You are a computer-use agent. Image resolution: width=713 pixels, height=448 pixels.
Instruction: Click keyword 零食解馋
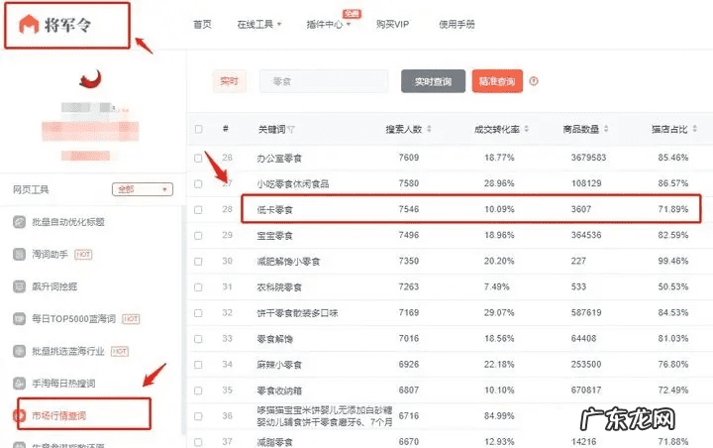pos(274,339)
